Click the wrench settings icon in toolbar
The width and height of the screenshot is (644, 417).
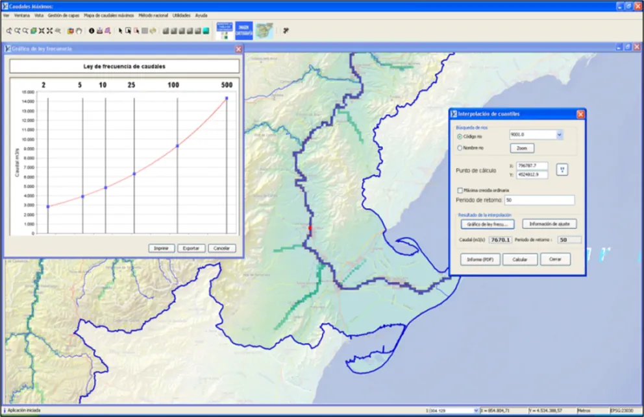click(286, 30)
